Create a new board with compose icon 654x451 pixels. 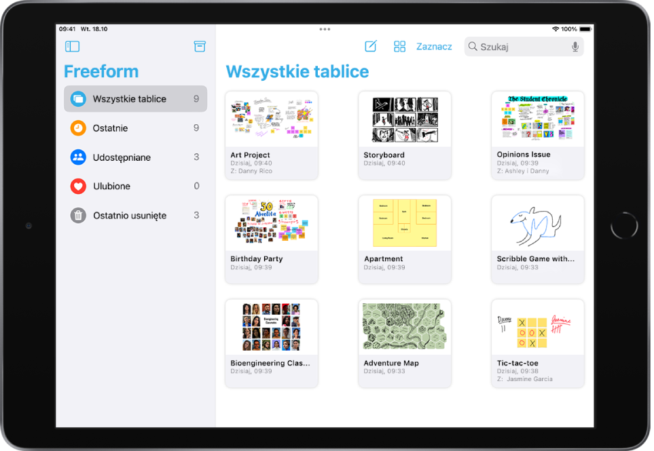371,46
